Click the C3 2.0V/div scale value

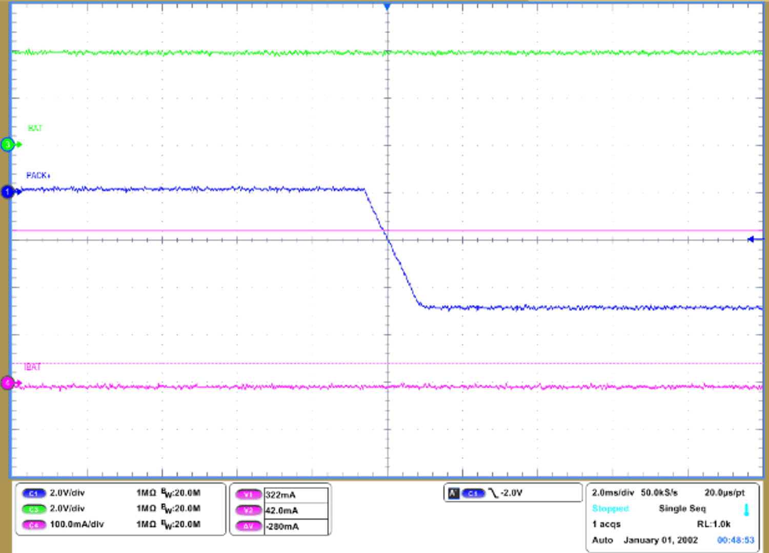pos(67,509)
